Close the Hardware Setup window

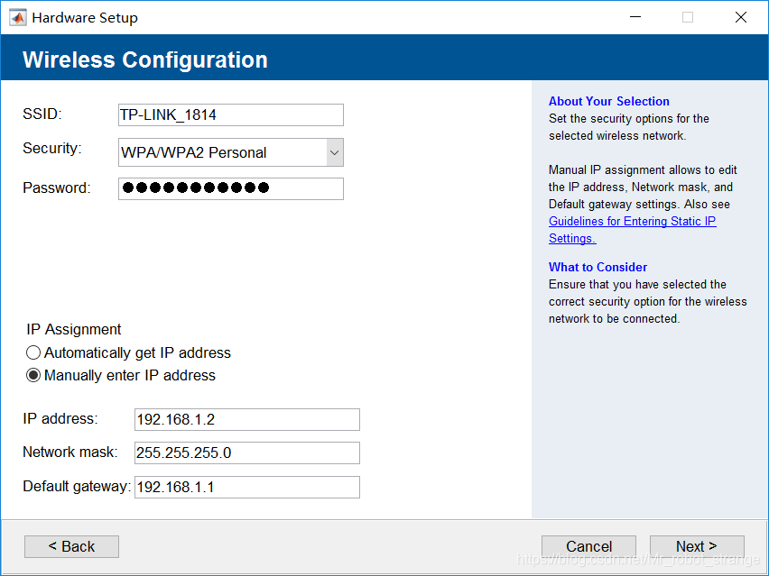[x=740, y=17]
